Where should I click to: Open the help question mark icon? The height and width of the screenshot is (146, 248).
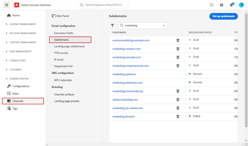[222, 5]
